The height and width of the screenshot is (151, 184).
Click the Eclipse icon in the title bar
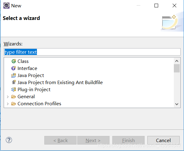click(6, 6)
